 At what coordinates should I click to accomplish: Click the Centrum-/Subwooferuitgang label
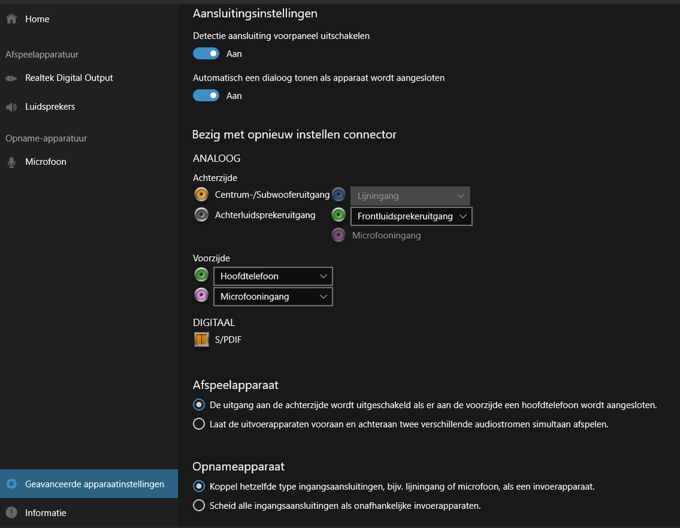[272, 195]
